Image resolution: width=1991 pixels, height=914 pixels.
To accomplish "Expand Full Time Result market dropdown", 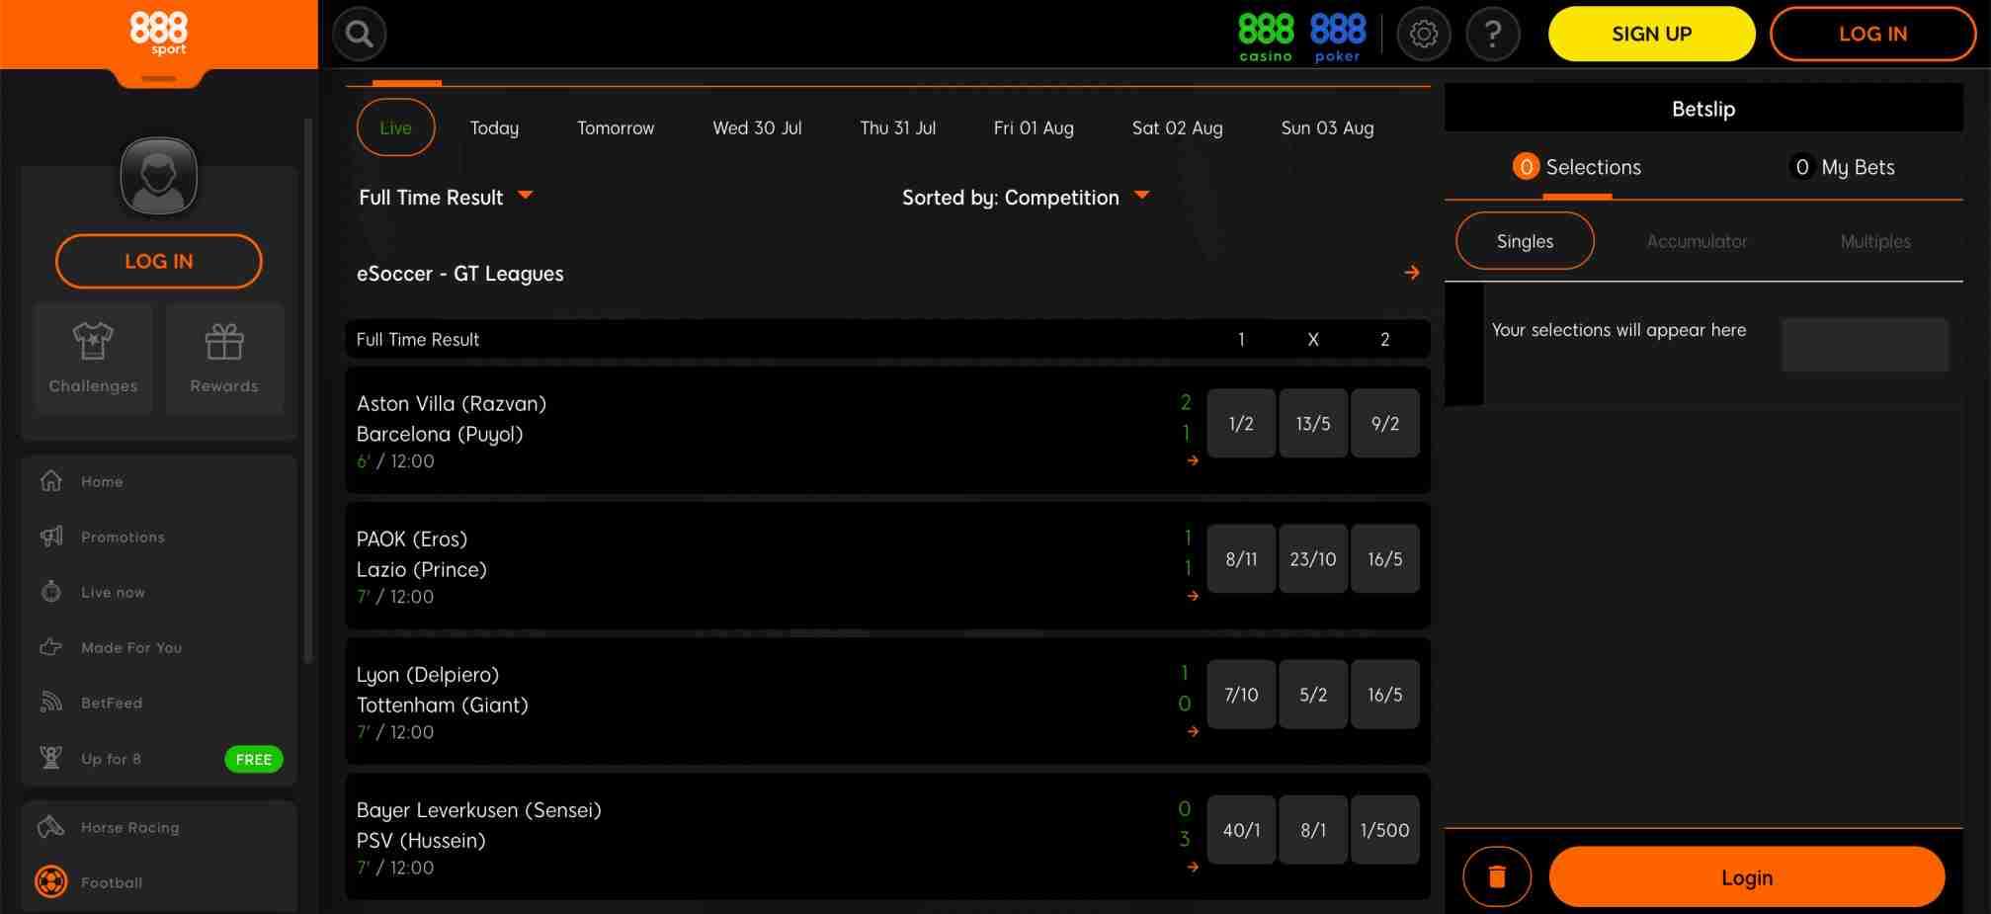I will click(446, 197).
